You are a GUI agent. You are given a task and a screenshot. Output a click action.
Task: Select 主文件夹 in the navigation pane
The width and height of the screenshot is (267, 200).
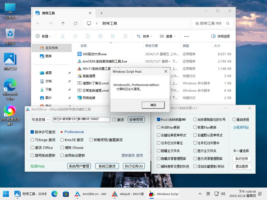tap(51, 48)
